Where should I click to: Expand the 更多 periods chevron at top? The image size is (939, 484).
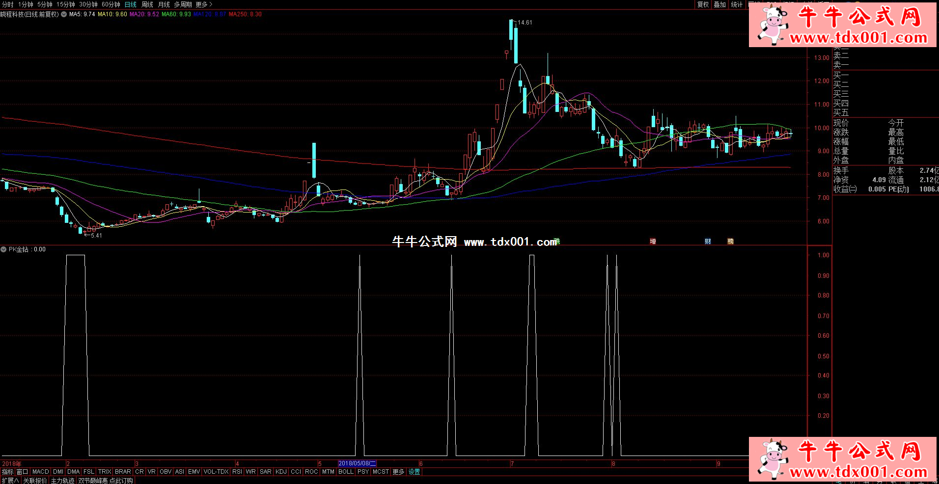[x=204, y=4]
